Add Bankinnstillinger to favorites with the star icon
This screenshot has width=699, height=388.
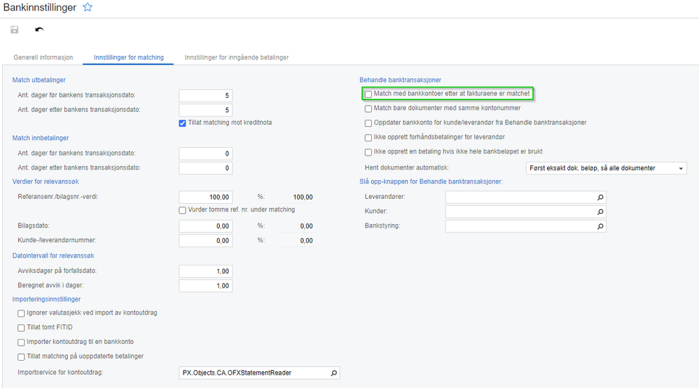pos(88,7)
